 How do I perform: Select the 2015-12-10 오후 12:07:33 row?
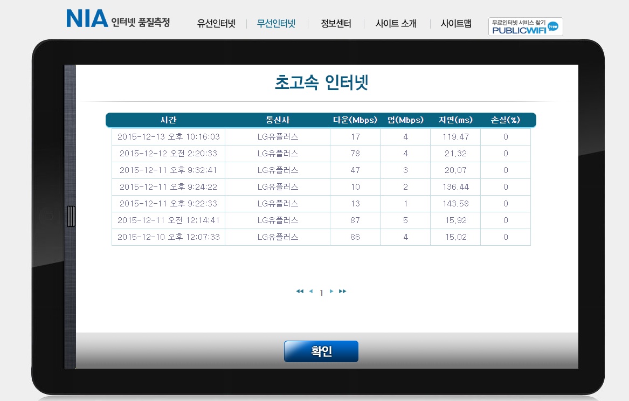(x=169, y=237)
